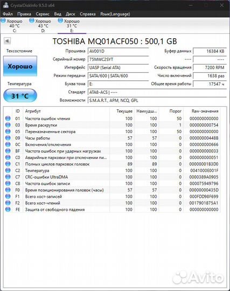Viewport: 230px width, 291px height.
Task: Click the blue Хорошо health status button
Action: point(20,66)
